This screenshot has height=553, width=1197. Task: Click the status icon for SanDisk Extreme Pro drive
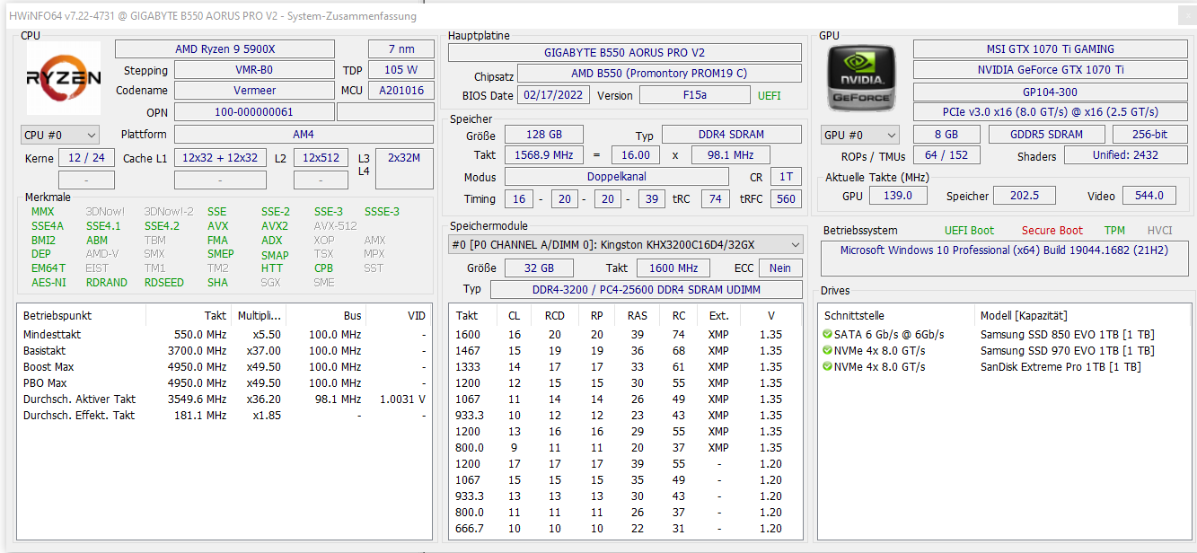(x=827, y=367)
